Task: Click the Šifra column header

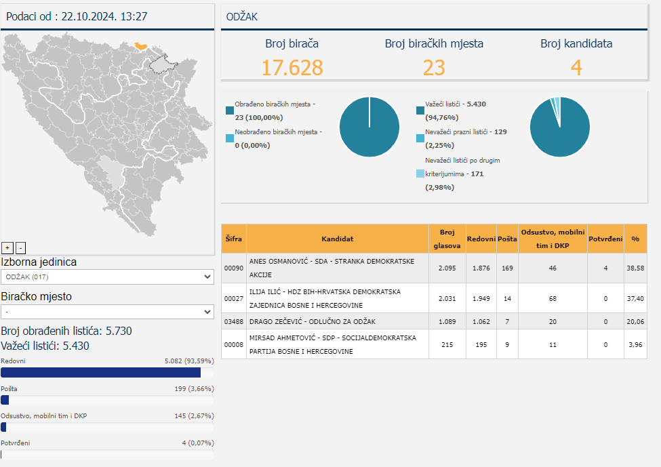Action: 233,239
